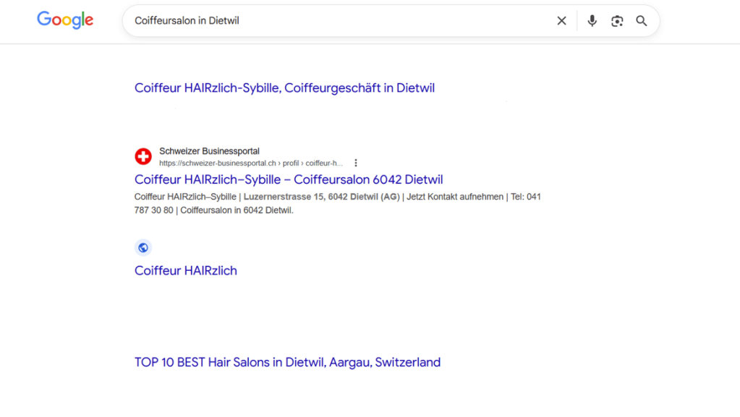Click the X to clear the search query

[x=561, y=20]
